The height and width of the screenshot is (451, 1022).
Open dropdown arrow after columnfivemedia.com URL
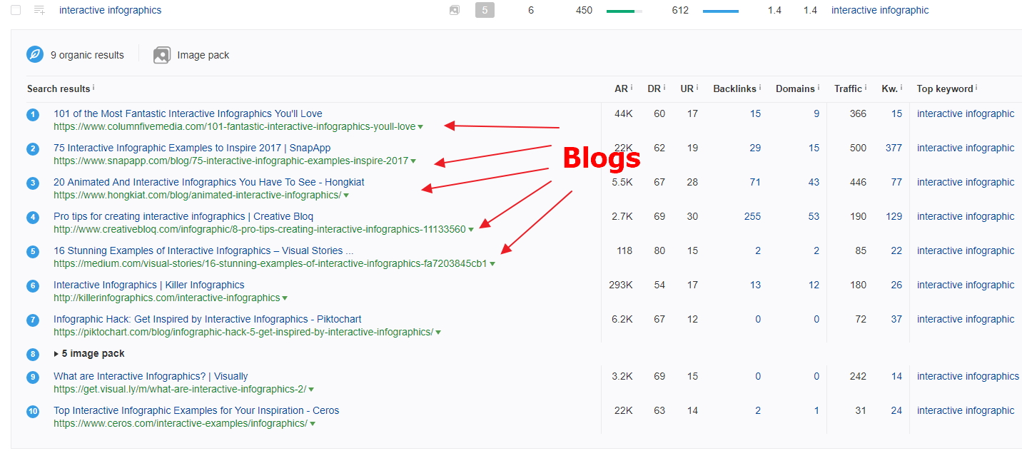coord(420,127)
